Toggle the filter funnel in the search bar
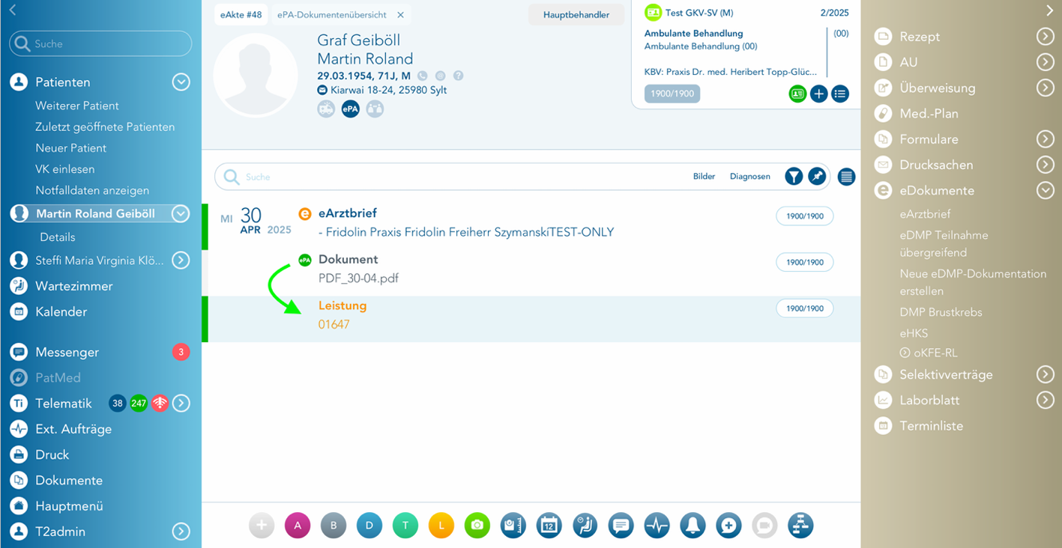The image size is (1062, 548). (794, 177)
